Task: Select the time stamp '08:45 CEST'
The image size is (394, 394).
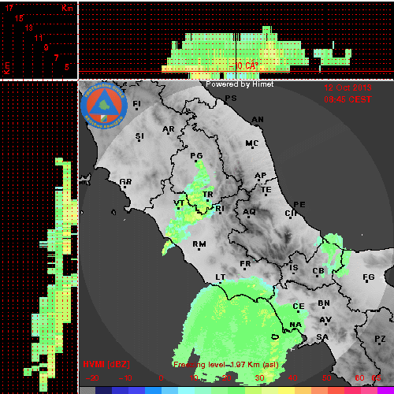Action: (348, 99)
